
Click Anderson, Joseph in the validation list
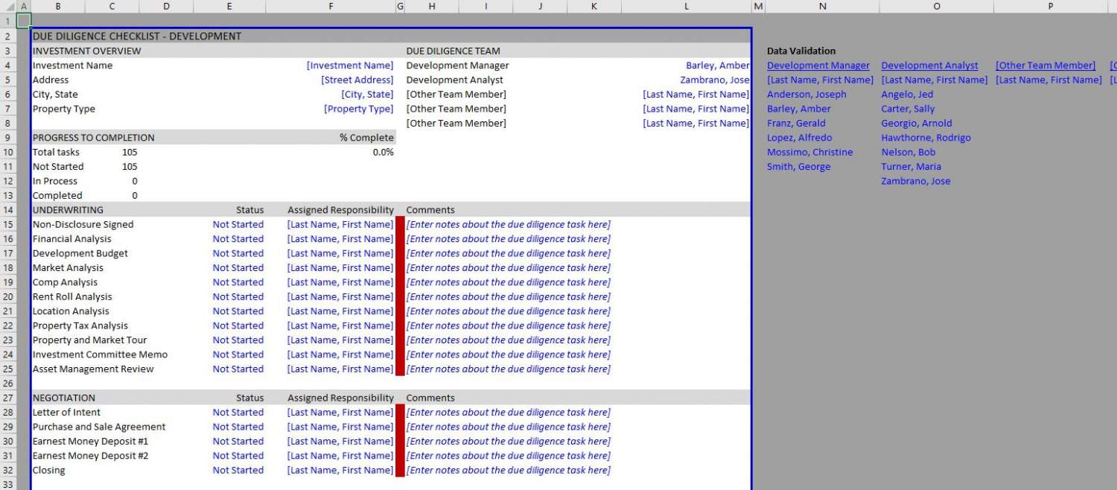806,94
